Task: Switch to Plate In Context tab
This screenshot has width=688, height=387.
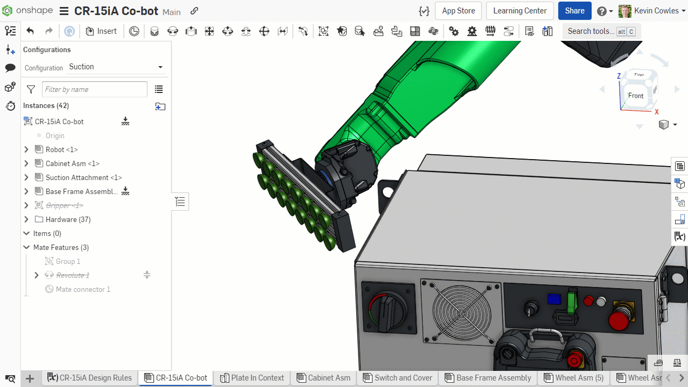Action: pyautogui.click(x=252, y=378)
